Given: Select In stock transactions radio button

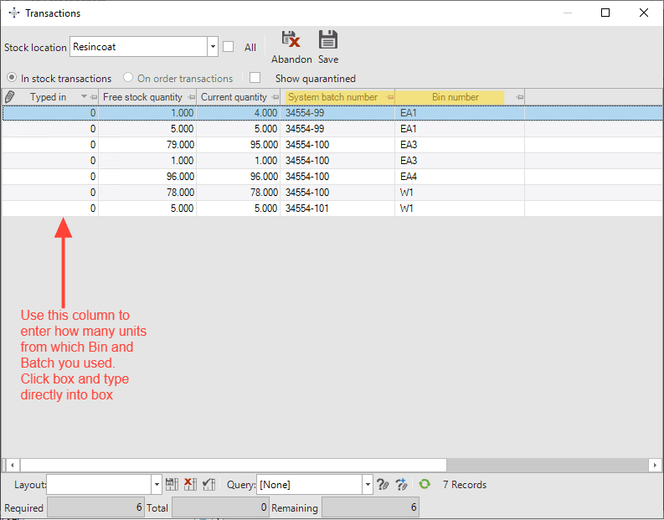Looking at the screenshot, I should pyautogui.click(x=12, y=78).
